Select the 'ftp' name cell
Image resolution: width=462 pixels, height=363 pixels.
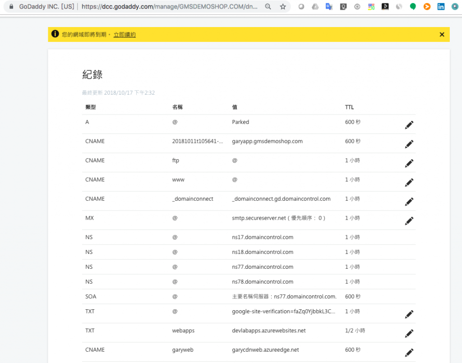(x=176, y=161)
